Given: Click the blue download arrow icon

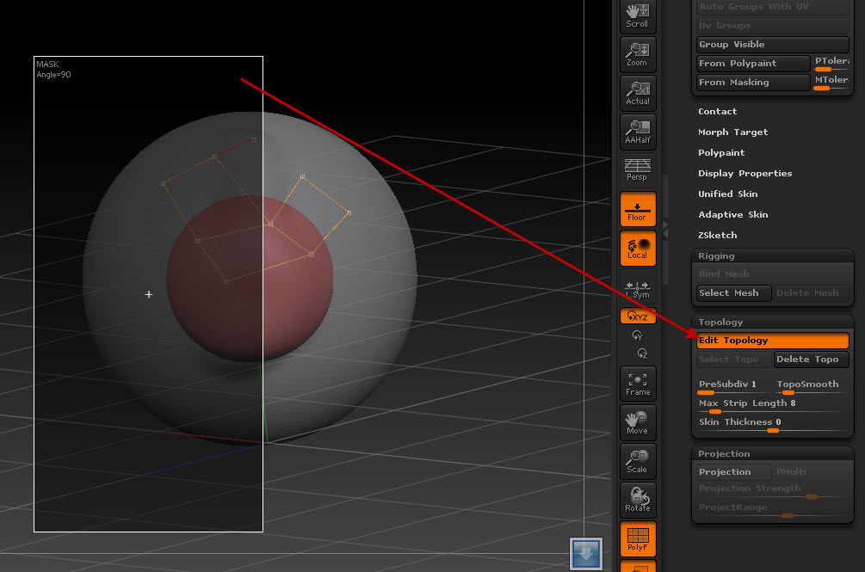Looking at the screenshot, I should point(586,553).
